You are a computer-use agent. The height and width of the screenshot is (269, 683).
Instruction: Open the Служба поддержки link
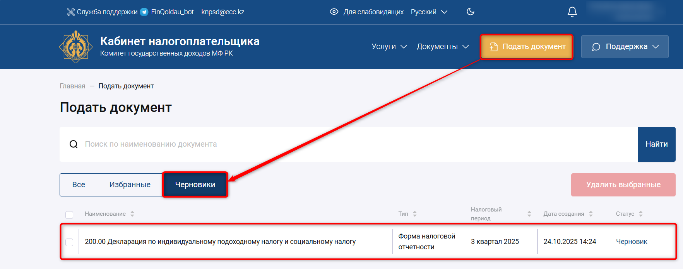107,12
